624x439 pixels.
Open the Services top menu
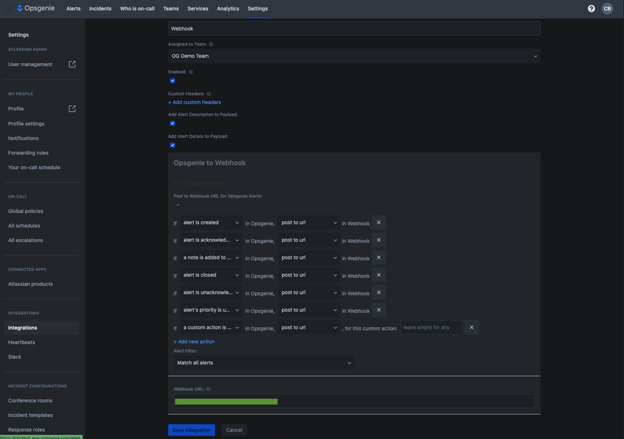pyautogui.click(x=198, y=9)
